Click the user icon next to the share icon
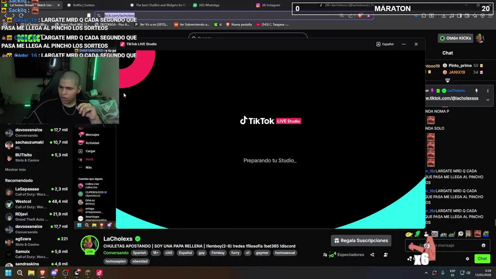 click(x=386, y=255)
